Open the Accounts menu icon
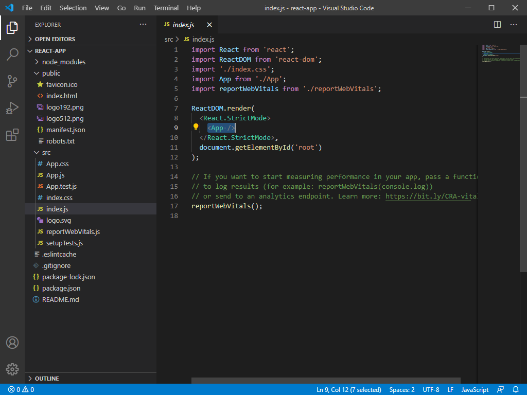The height and width of the screenshot is (395, 527). [x=12, y=343]
